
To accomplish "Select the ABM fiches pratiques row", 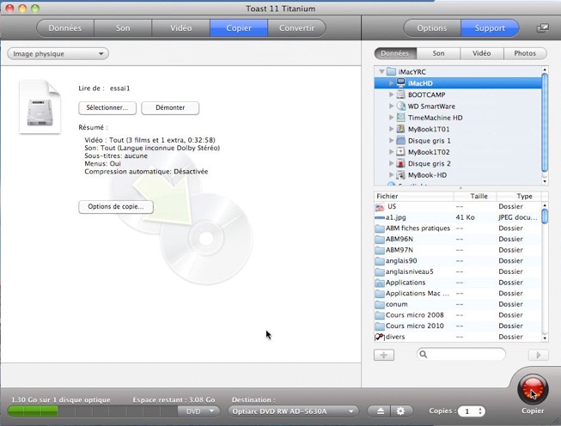I will [x=458, y=228].
